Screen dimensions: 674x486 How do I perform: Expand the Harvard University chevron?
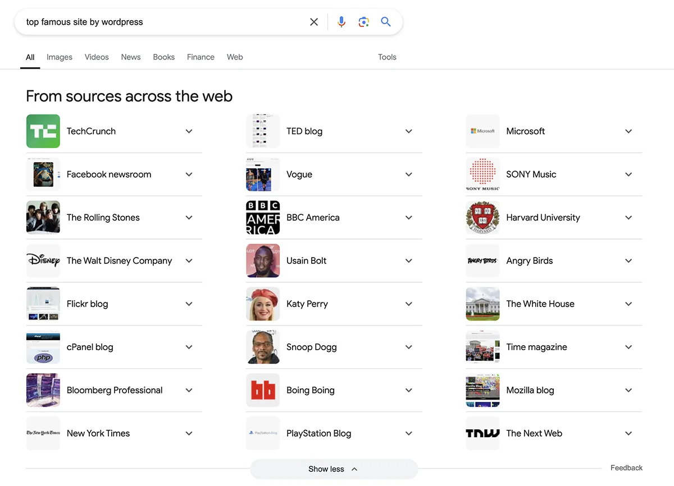(629, 218)
